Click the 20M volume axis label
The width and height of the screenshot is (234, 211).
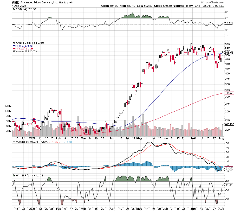pyautogui.click(x=9, y=131)
